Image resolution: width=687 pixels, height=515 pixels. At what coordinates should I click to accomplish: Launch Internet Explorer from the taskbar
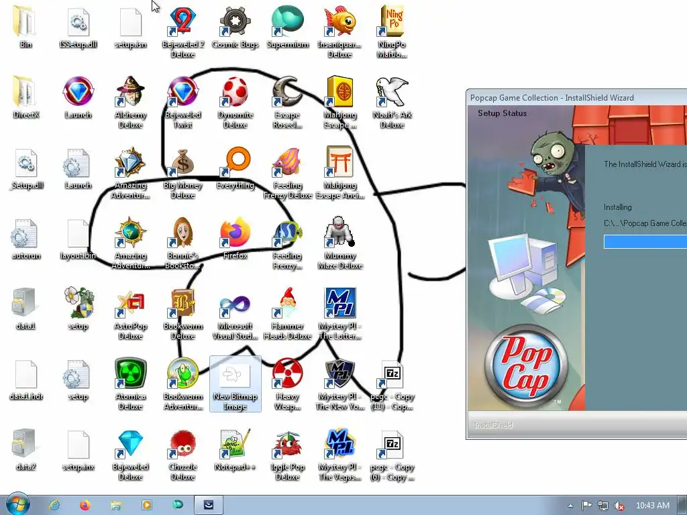click(x=54, y=505)
